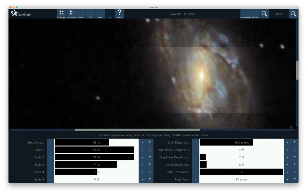
Task: Select Full preview button
Action: point(91,14)
